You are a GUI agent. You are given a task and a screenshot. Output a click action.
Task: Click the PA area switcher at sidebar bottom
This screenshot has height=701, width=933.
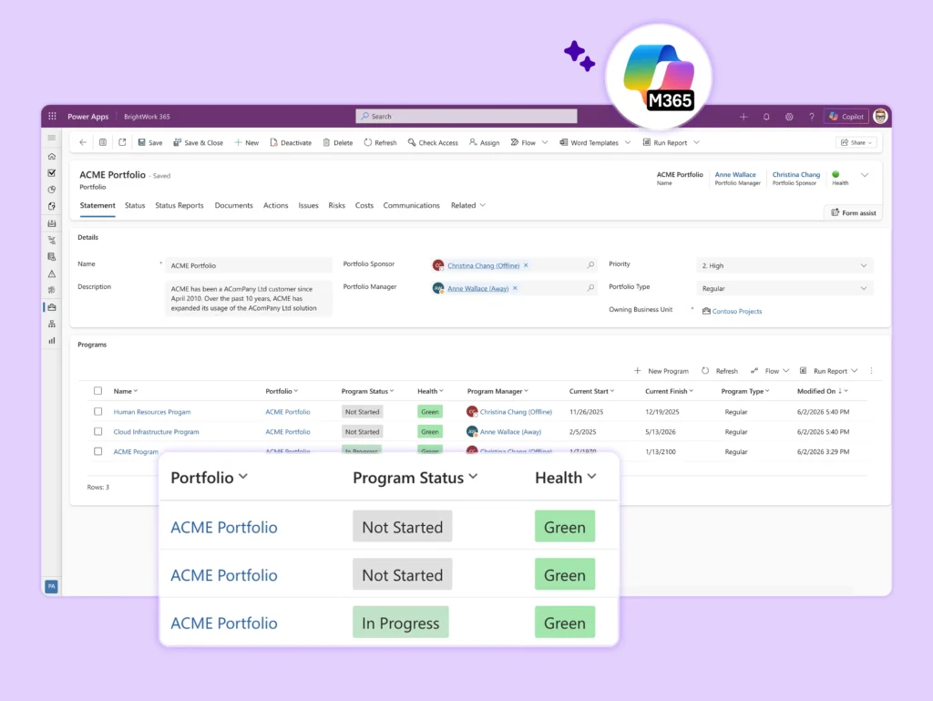pos(51,586)
